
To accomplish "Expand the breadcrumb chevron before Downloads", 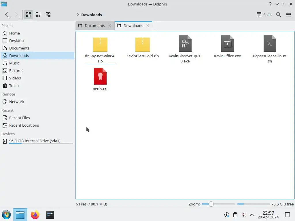I will point(78,15).
